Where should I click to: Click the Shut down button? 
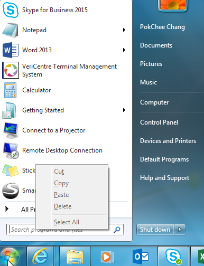(155, 230)
